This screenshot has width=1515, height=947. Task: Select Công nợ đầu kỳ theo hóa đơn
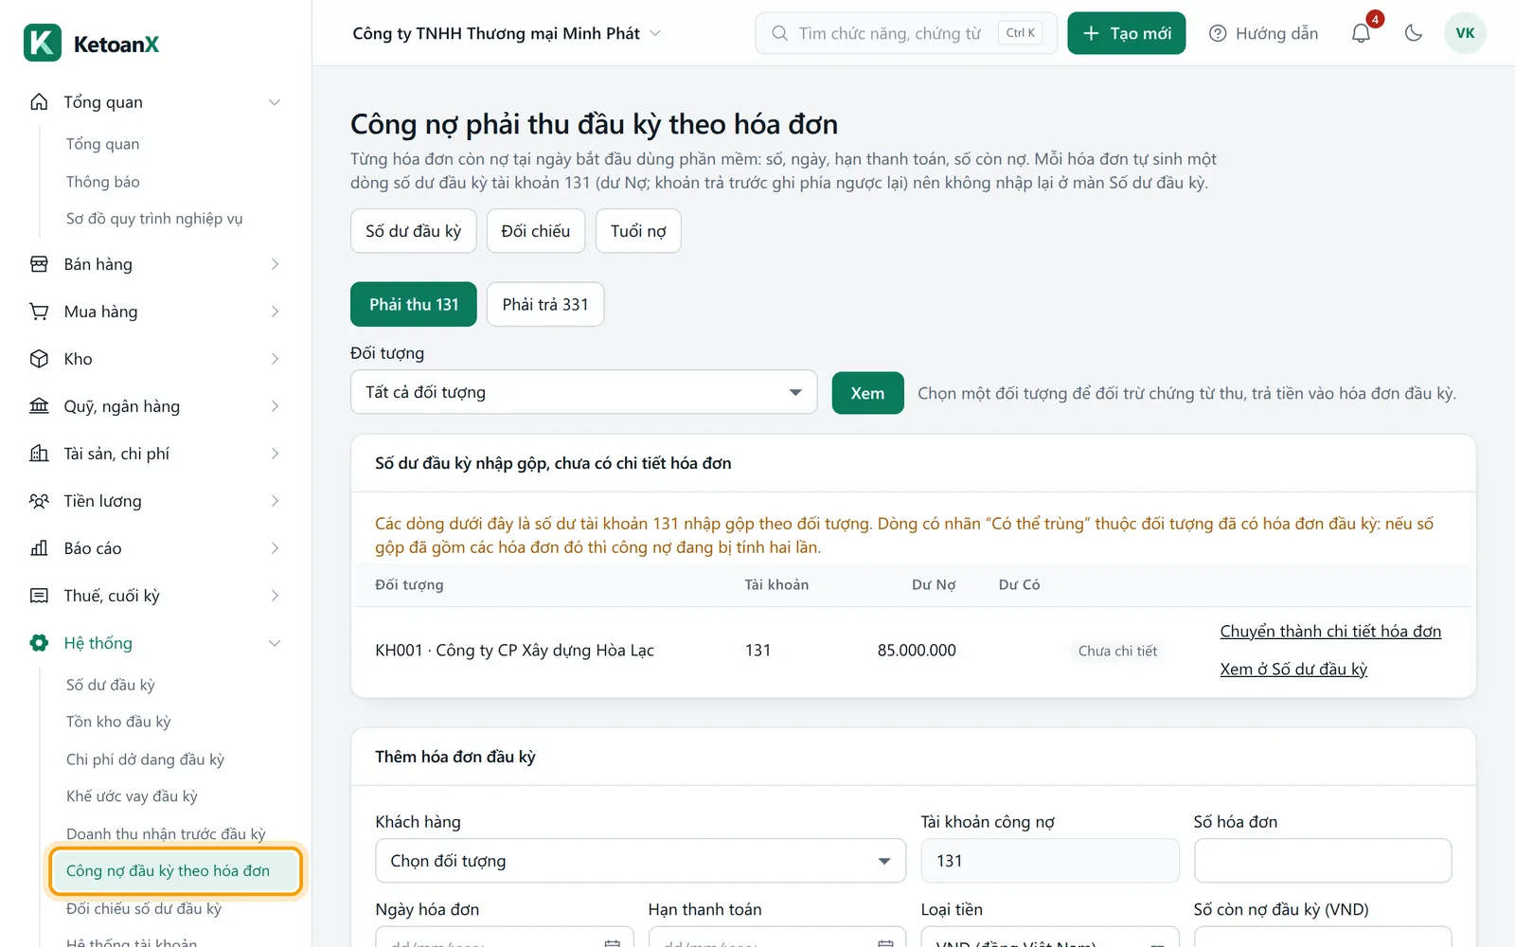click(176, 870)
